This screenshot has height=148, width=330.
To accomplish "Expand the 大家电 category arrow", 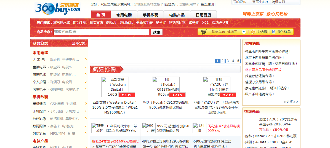I will coord(86,60).
